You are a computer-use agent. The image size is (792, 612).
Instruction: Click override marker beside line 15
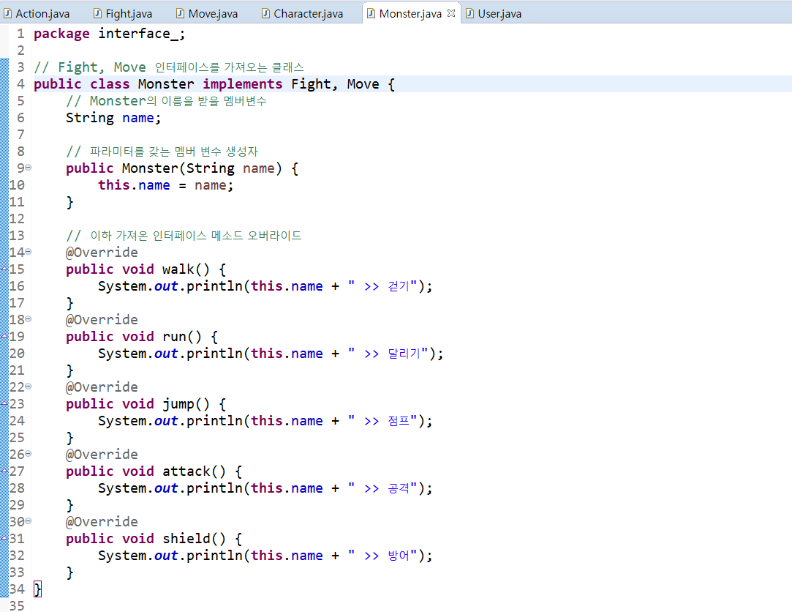click(4, 269)
